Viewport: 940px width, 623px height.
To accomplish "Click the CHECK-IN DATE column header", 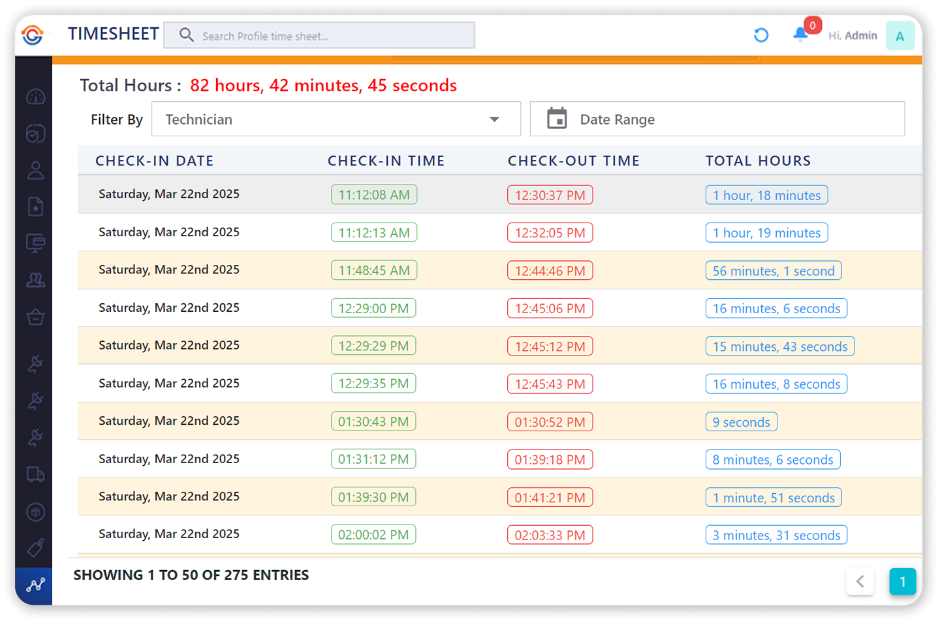I will (155, 160).
